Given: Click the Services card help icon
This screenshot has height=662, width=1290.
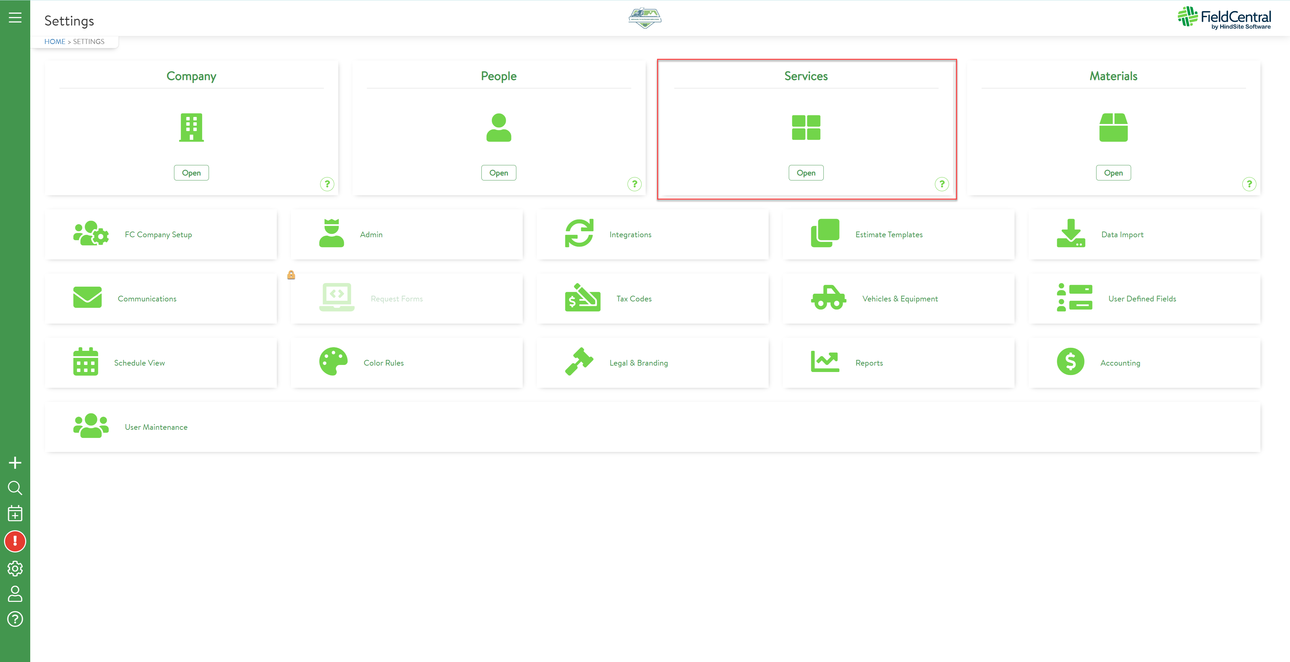Looking at the screenshot, I should 941,184.
